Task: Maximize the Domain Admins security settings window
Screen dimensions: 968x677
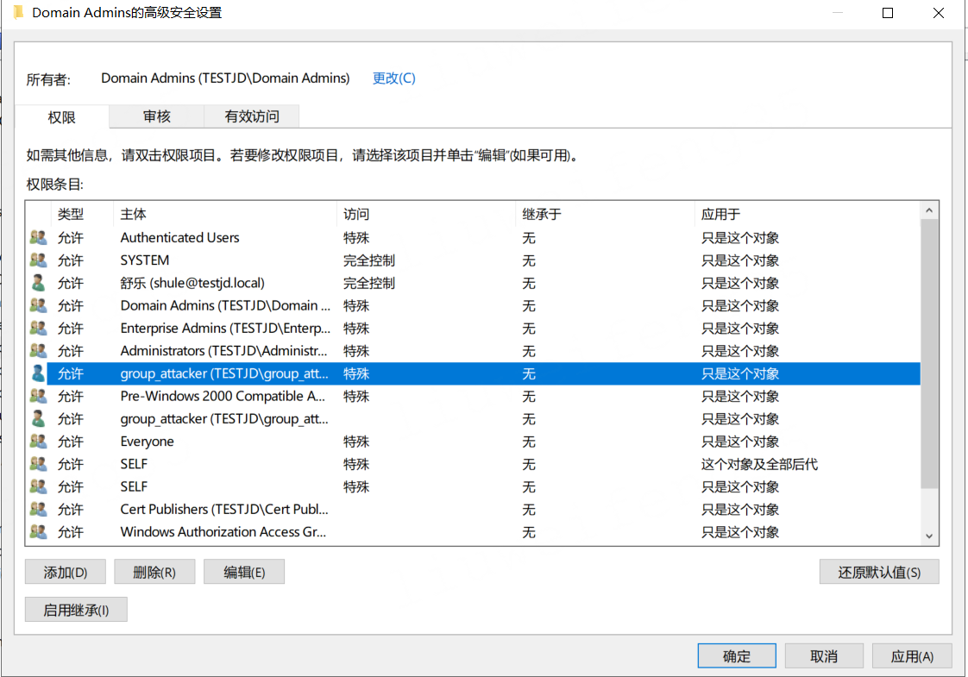Action: 888,13
